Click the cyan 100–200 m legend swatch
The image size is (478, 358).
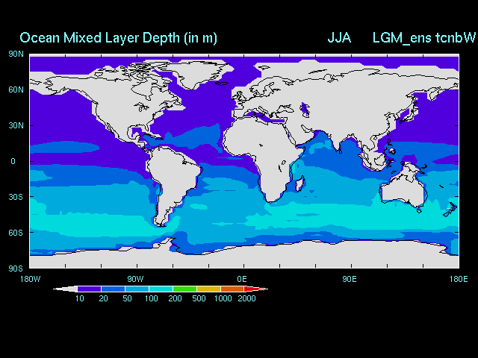(161, 289)
